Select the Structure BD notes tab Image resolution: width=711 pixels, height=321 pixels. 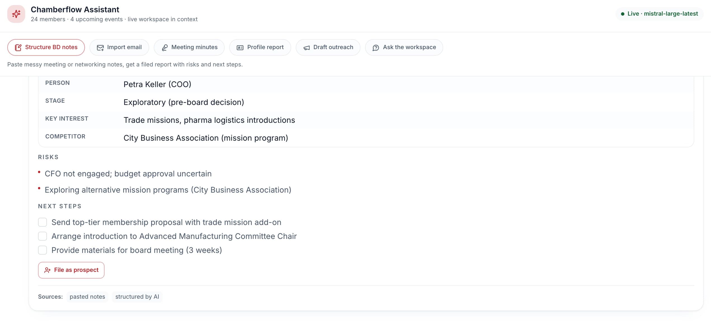click(46, 47)
